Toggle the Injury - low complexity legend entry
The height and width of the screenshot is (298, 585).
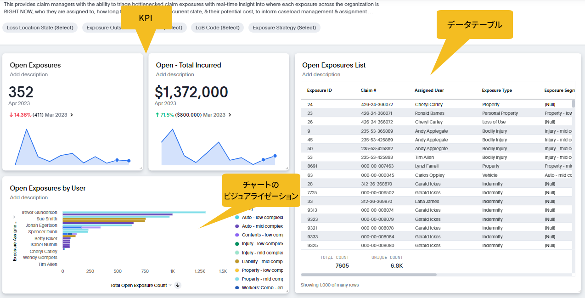click(259, 244)
